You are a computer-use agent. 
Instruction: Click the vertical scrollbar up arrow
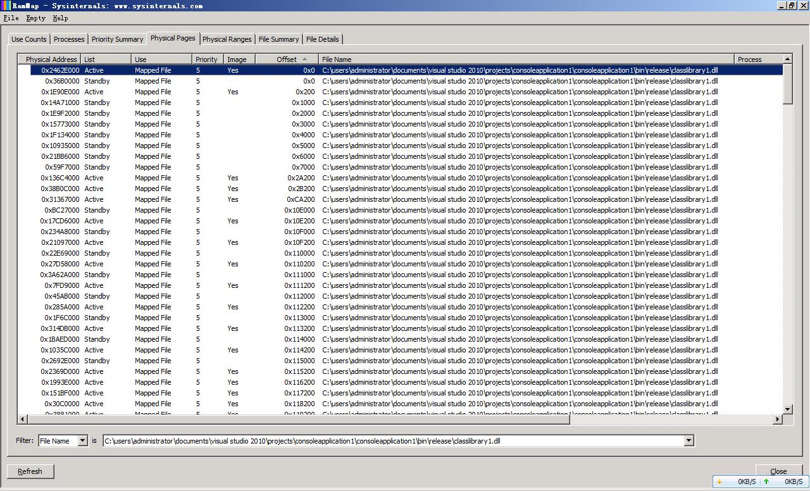(x=788, y=59)
